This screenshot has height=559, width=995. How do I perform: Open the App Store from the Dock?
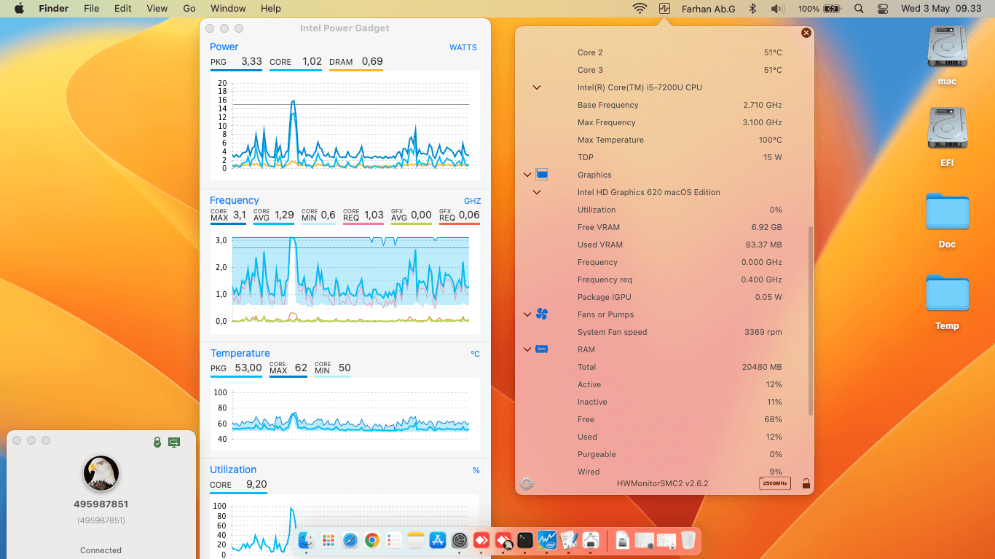(x=438, y=540)
